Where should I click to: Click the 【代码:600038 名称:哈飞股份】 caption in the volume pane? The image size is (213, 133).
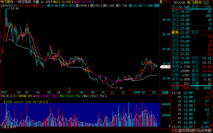26,102
